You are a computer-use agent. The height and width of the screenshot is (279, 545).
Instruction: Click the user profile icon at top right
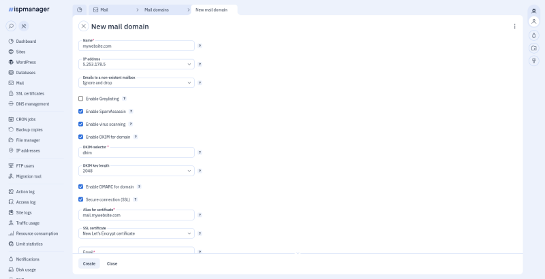[x=534, y=22]
